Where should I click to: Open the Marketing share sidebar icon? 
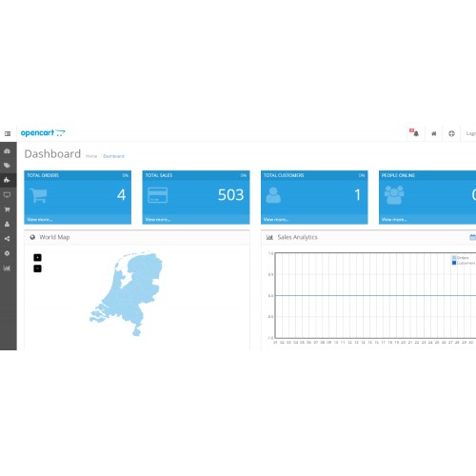(x=7, y=239)
